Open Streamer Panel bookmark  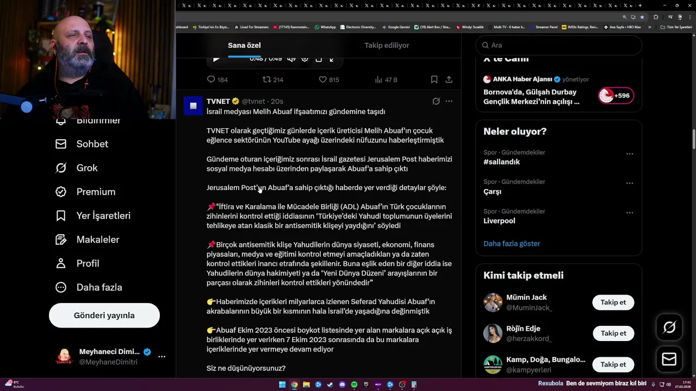coord(543,27)
